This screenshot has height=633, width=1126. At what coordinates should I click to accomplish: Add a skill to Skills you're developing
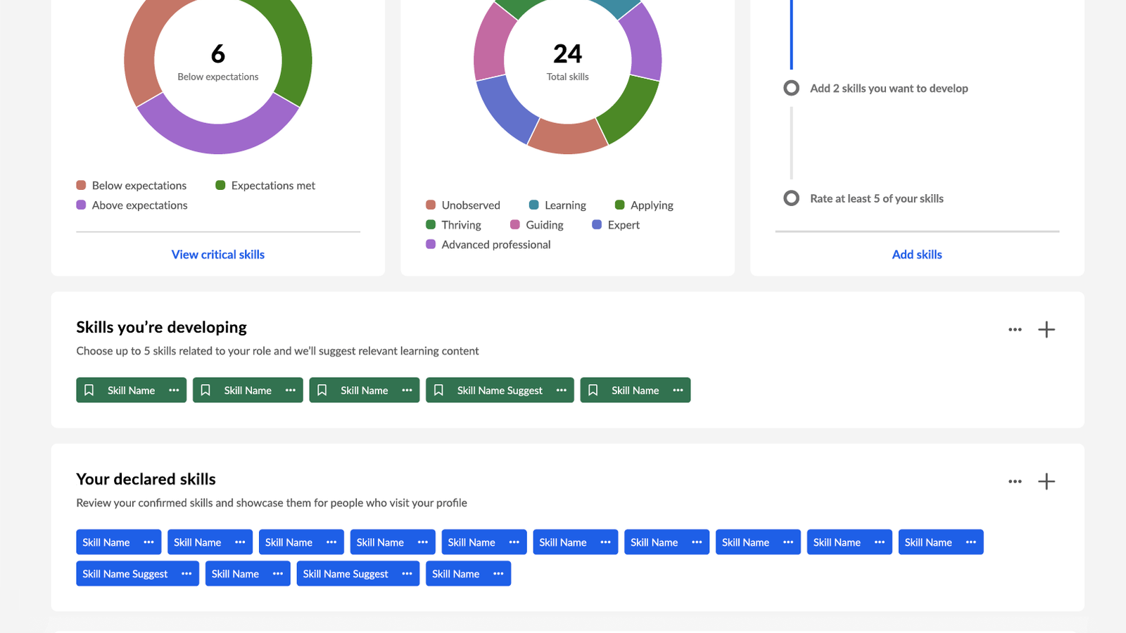1046,330
